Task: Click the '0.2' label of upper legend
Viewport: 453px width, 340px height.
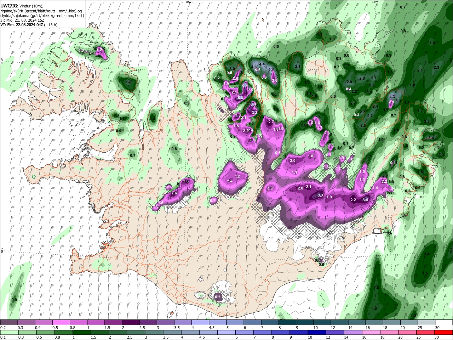Action: pos(3,328)
